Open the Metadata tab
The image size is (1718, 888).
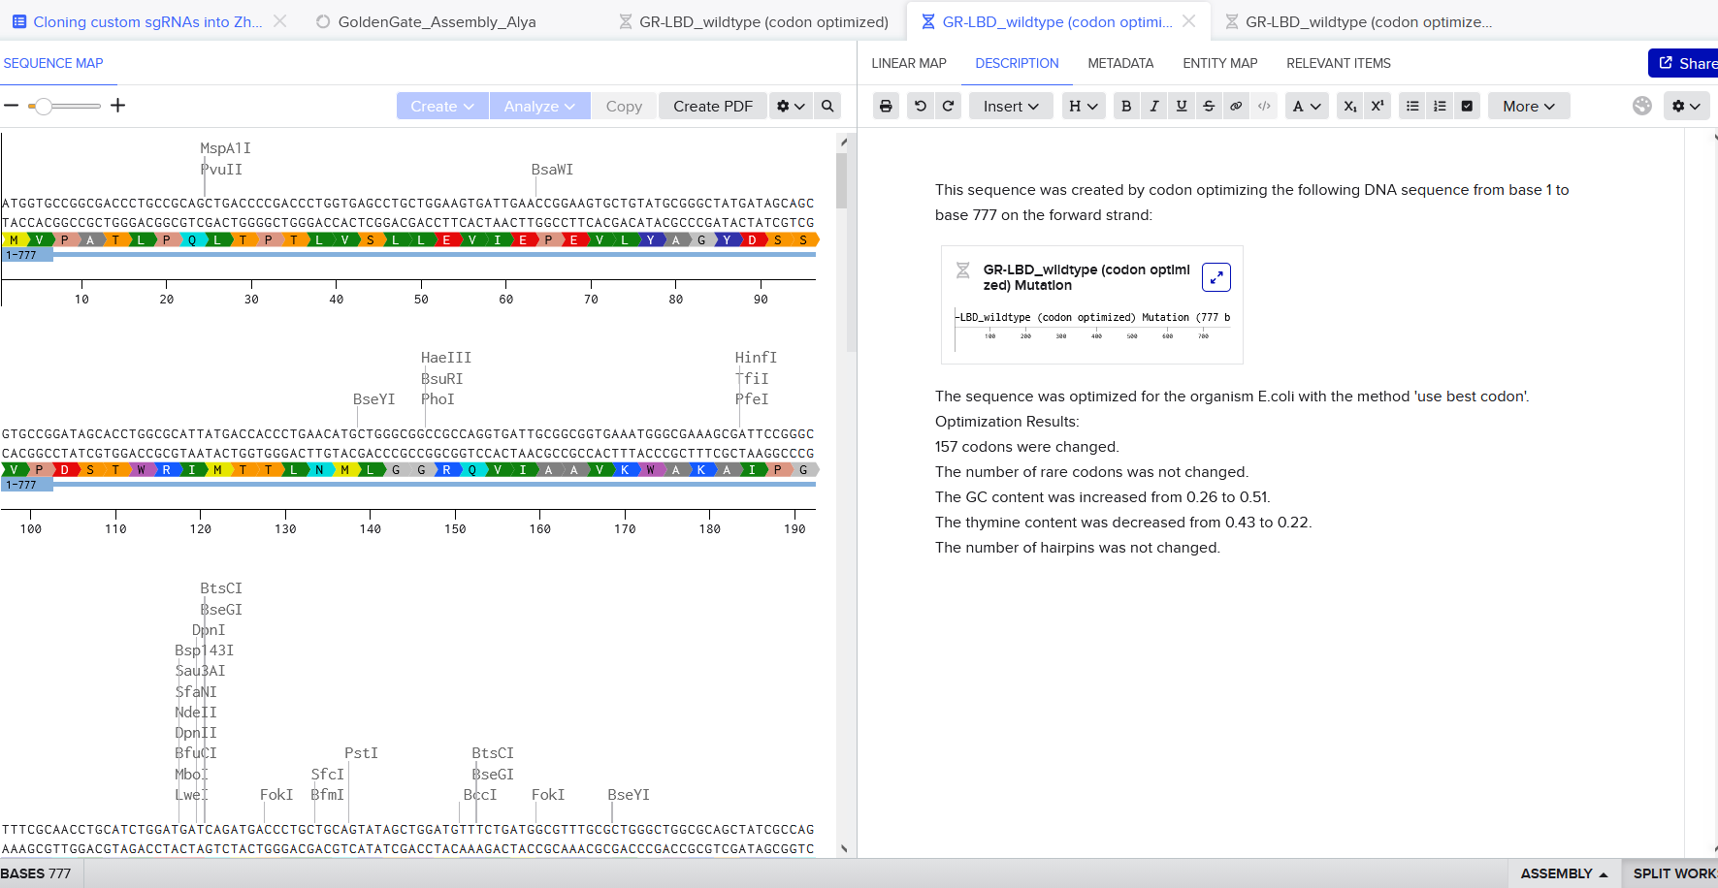pyautogui.click(x=1120, y=63)
